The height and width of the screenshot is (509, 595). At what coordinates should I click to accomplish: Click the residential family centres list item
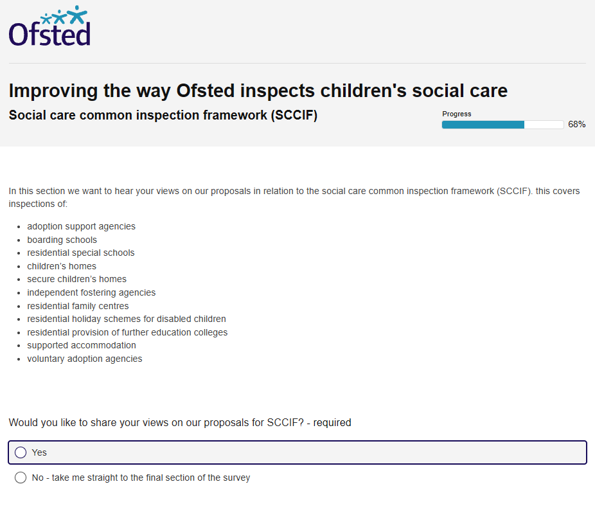(78, 306)
